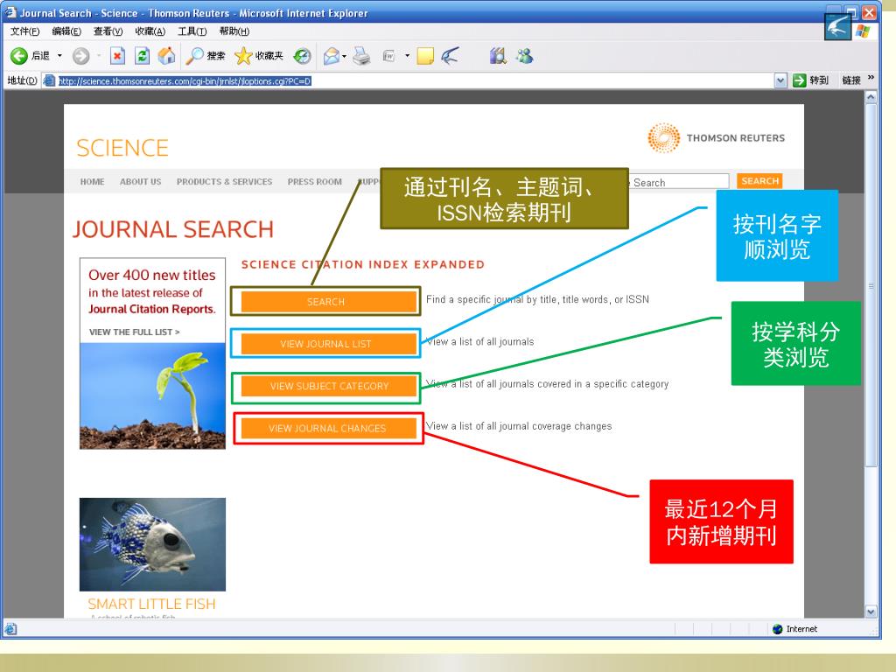Expand the Edit icon dropdown arrow
Screen dimensions: 896x672
click(x=408, y=56)
